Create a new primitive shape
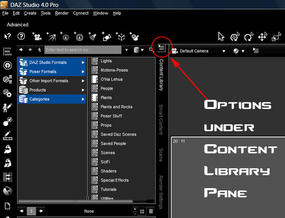Screen dimensions: 285x218 pos(106,36)
